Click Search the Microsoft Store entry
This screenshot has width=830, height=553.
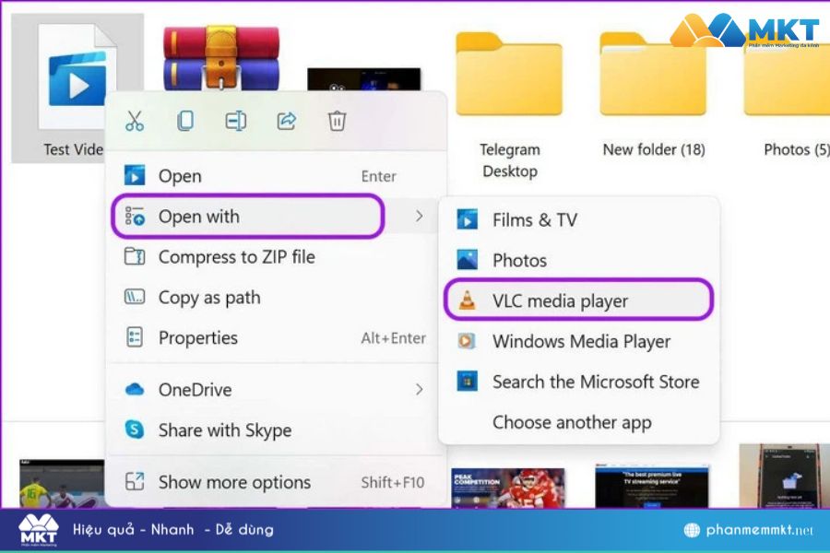point(596,382)
